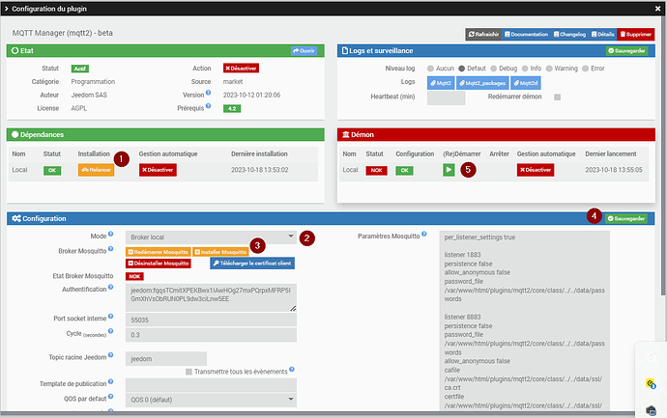
Task: Click the Rafraîchir button
Action: click(483, 35)
